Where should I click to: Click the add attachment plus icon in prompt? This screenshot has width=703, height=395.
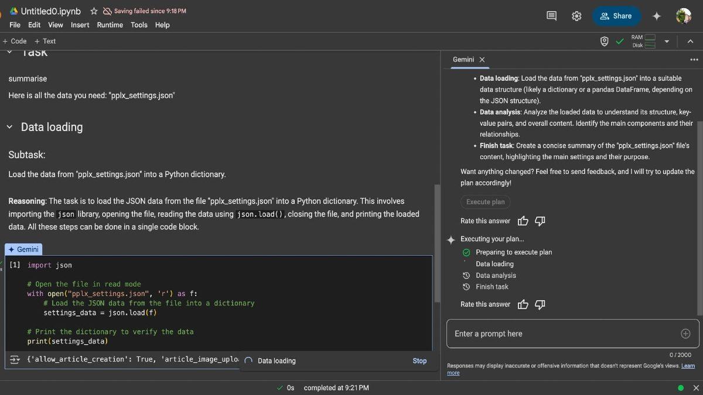(x=685, y=334)
